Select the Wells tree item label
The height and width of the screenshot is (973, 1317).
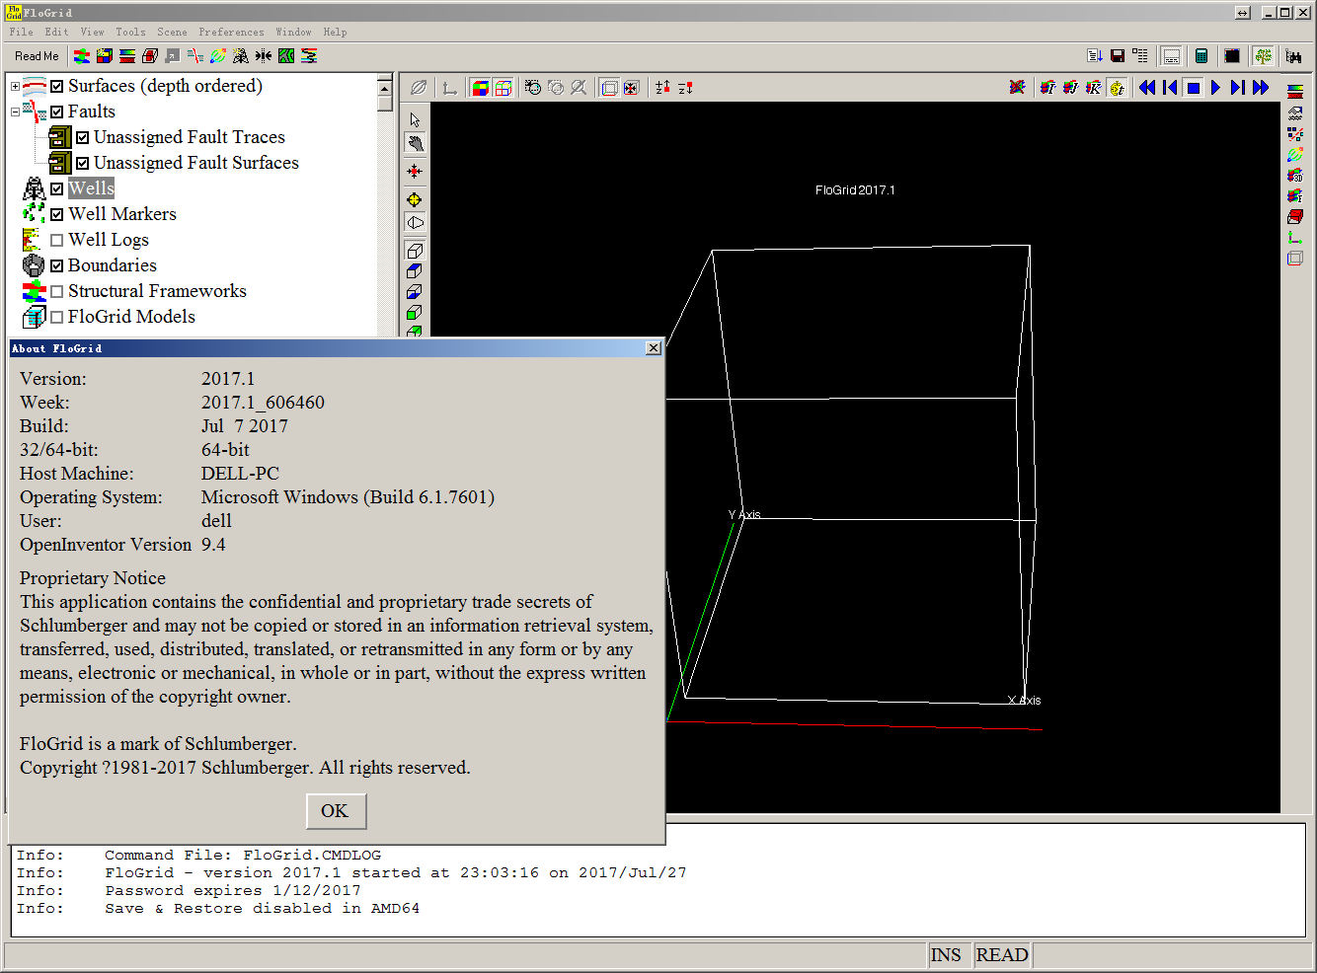pyautogui.click(x=91, y=188)
